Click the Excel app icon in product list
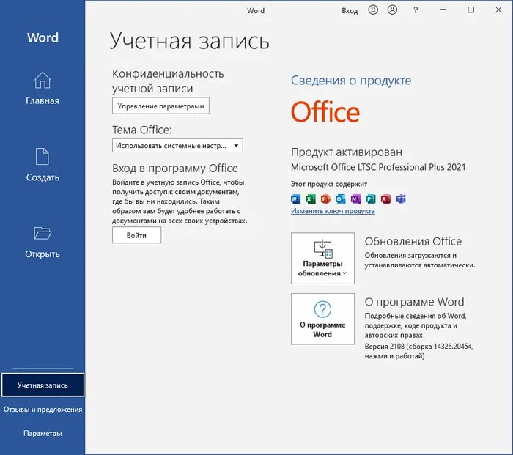 (x=311, y=199)
